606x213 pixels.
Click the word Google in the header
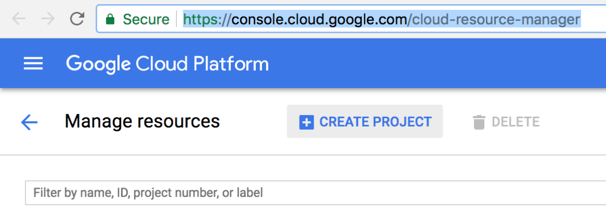(x=98, y=64)
